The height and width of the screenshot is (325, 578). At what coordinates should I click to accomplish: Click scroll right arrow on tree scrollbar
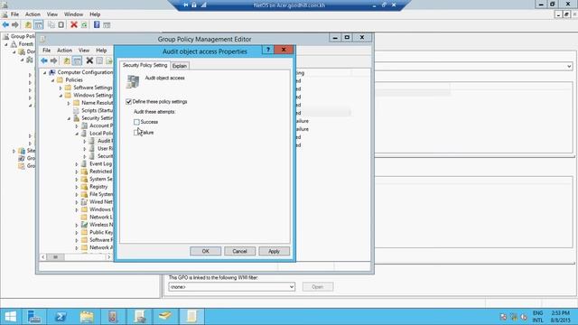pos(108,256)
